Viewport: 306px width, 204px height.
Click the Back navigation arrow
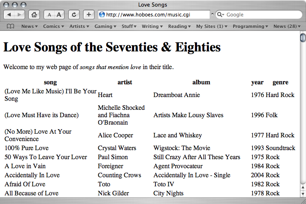click(9, 15)
